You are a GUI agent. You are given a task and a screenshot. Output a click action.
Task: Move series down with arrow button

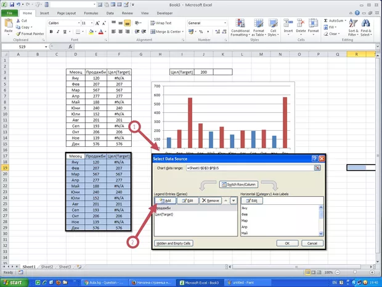pyautogui.click(x=234, y=201)
